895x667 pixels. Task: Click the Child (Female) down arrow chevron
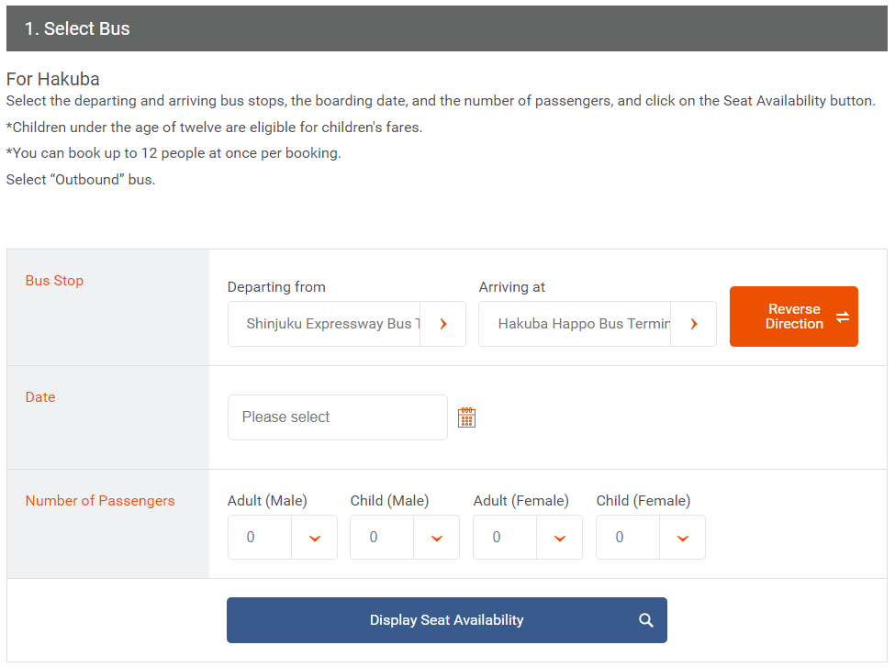(683, 538)
